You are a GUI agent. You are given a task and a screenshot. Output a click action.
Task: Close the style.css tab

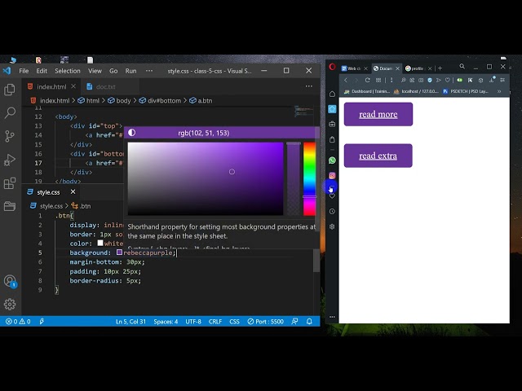tap(73, 192)
